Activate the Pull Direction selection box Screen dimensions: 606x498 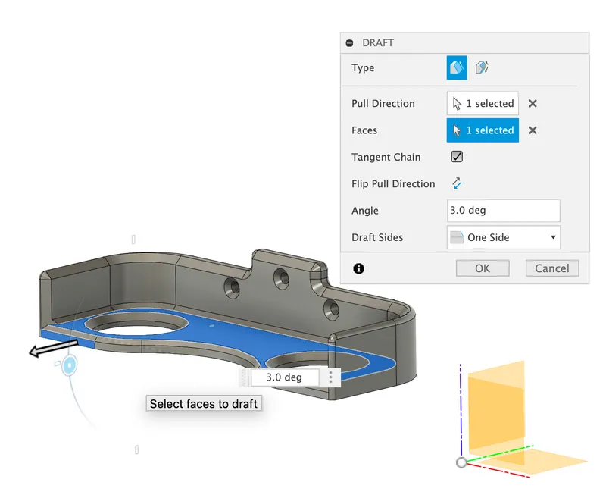pos(483,103)
